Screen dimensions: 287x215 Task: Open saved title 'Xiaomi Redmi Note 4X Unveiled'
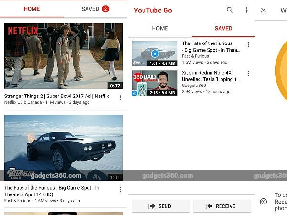click(x=210, y=76)
